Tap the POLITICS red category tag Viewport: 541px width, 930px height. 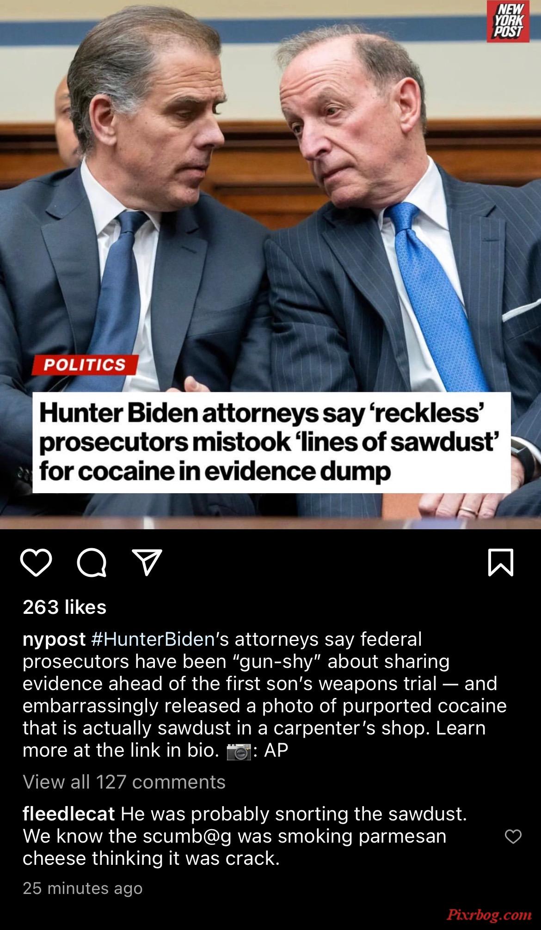(85, 365)
